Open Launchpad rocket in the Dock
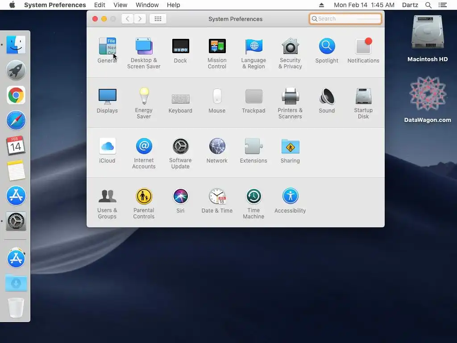 point(16,70)
